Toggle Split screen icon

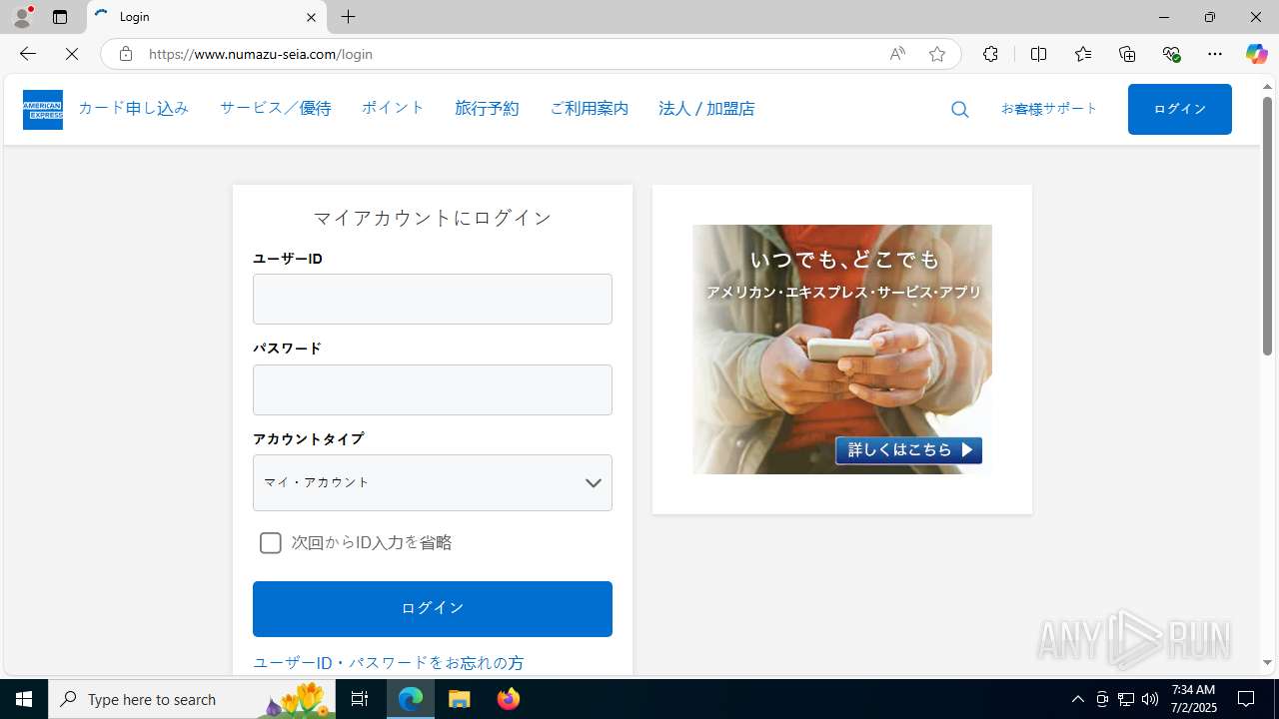1038,54
